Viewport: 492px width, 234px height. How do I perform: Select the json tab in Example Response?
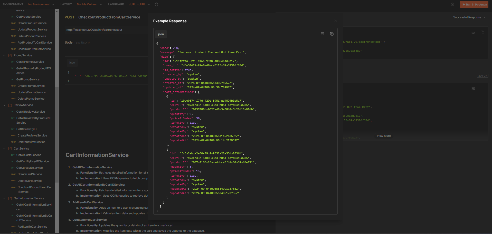161,34
